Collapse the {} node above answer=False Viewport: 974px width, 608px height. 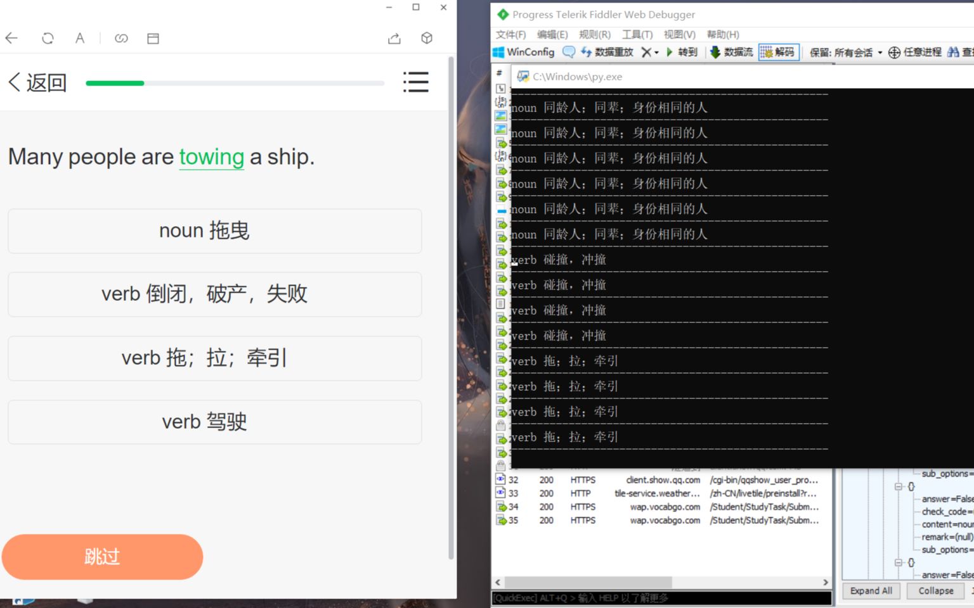(x=899, y=486)
